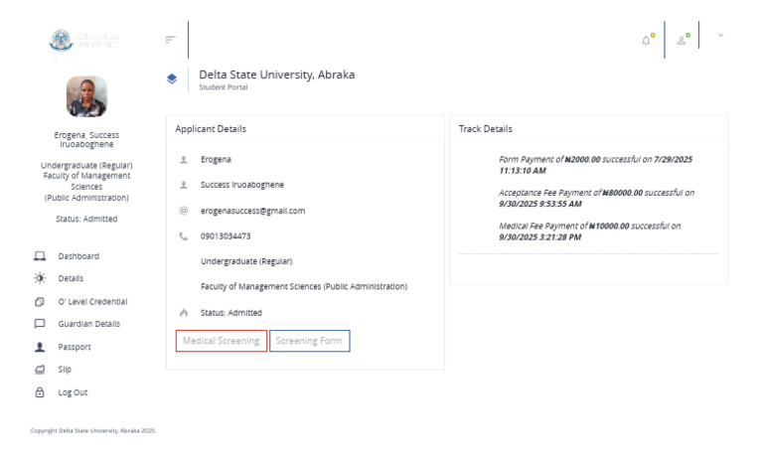Click the first name Erogena in Applicant Details

(216, 159)
